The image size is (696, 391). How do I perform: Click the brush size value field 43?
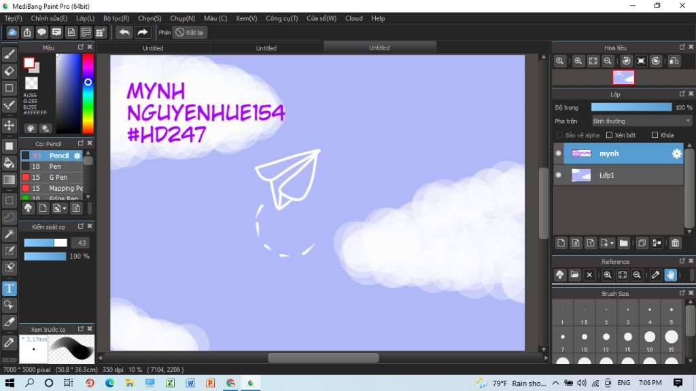[x=82, y=243]
